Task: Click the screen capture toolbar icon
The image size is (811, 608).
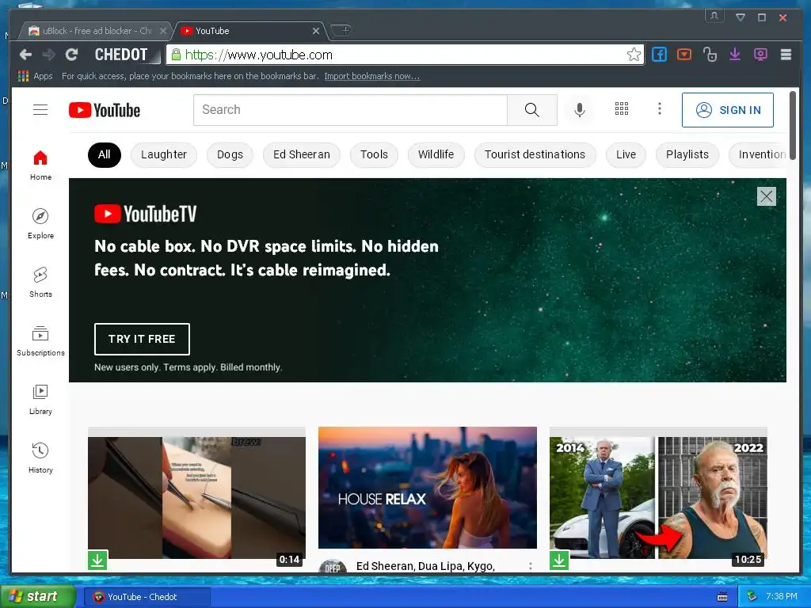Action: [760, 55]
